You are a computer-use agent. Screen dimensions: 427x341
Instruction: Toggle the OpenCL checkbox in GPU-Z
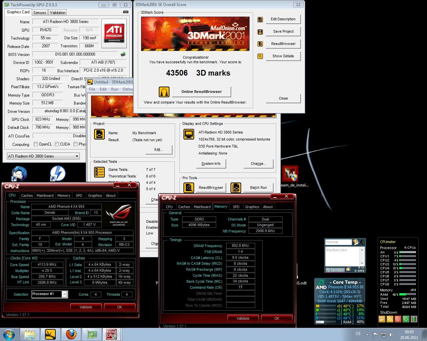36,144
